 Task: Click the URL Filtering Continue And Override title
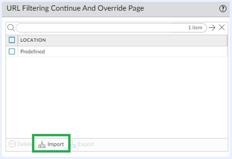(75, 9)
